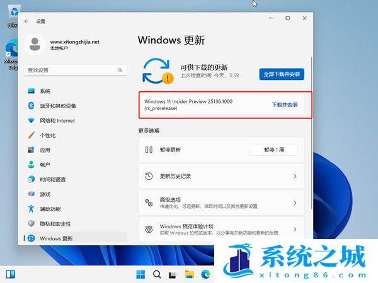Click Windows 11 Insider Preview 25136.1000 text
Viewport: 378px width, 283px height.
(x=188, y=101)
